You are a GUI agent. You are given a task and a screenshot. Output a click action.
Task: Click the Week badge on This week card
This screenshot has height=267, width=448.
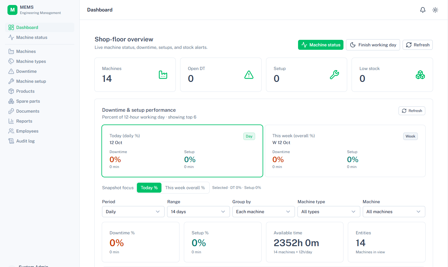coord(410,136)
